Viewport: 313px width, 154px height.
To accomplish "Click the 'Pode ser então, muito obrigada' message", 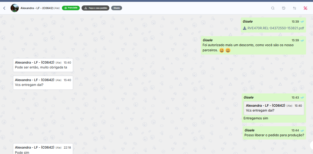I will coord(41,67).
